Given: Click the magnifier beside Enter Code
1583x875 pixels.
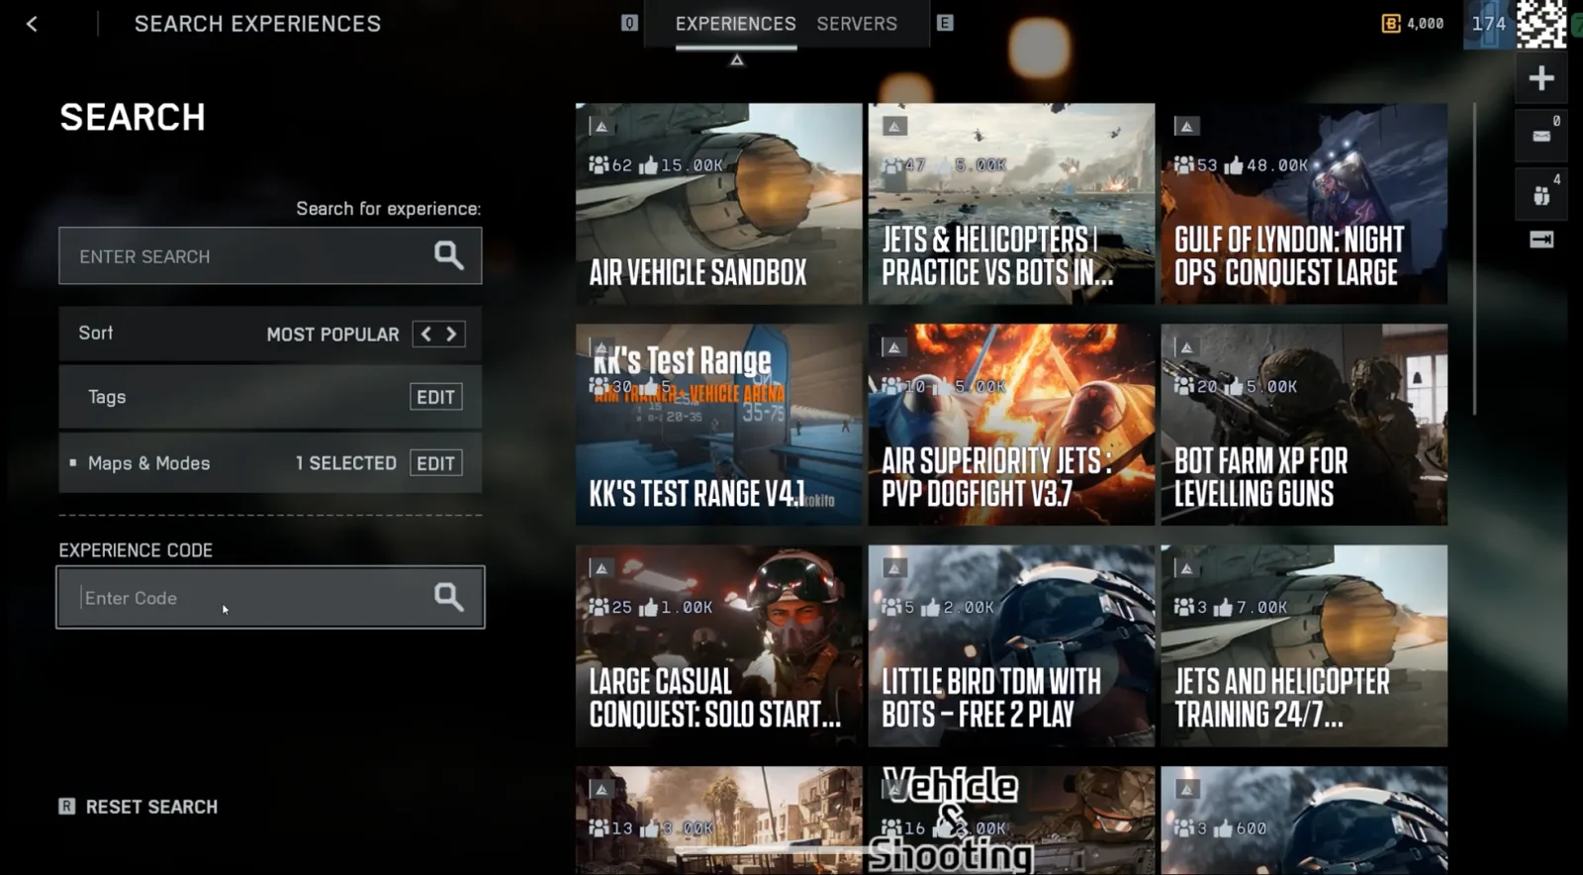Looking at the screenshot, I should 448,596.
